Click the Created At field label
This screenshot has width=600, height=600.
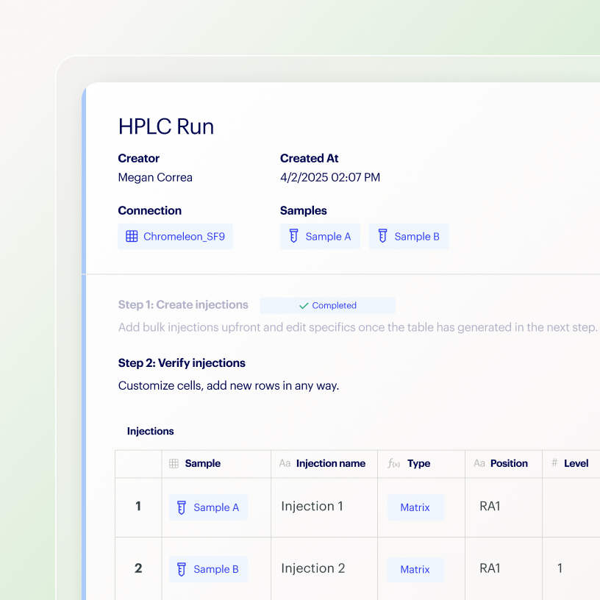point(309,158)
